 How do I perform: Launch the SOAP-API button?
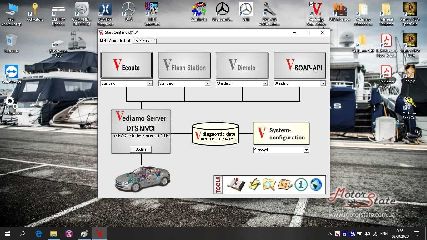(300, 65)
